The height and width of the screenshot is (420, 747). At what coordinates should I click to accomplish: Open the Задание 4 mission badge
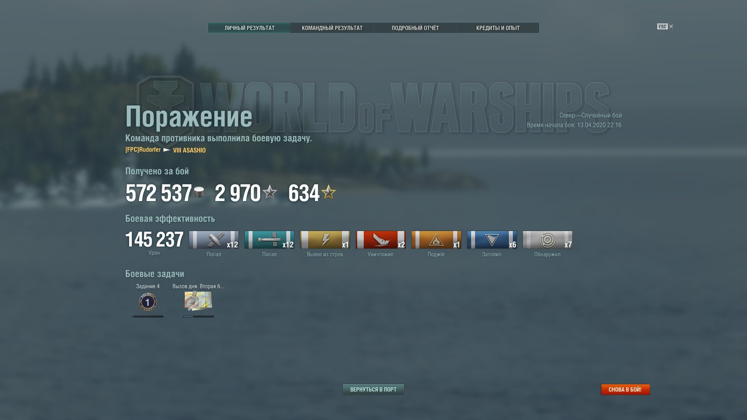click(148, 302)
